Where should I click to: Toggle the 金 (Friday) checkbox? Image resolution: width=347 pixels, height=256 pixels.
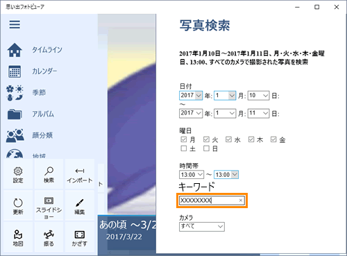[x=273, y=139]
